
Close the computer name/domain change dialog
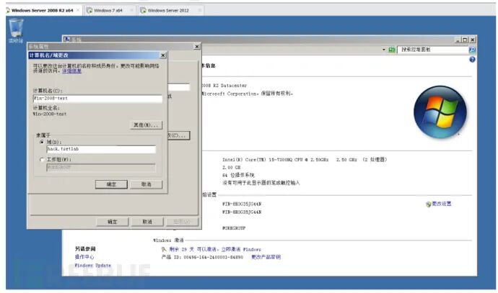(163, 55)
